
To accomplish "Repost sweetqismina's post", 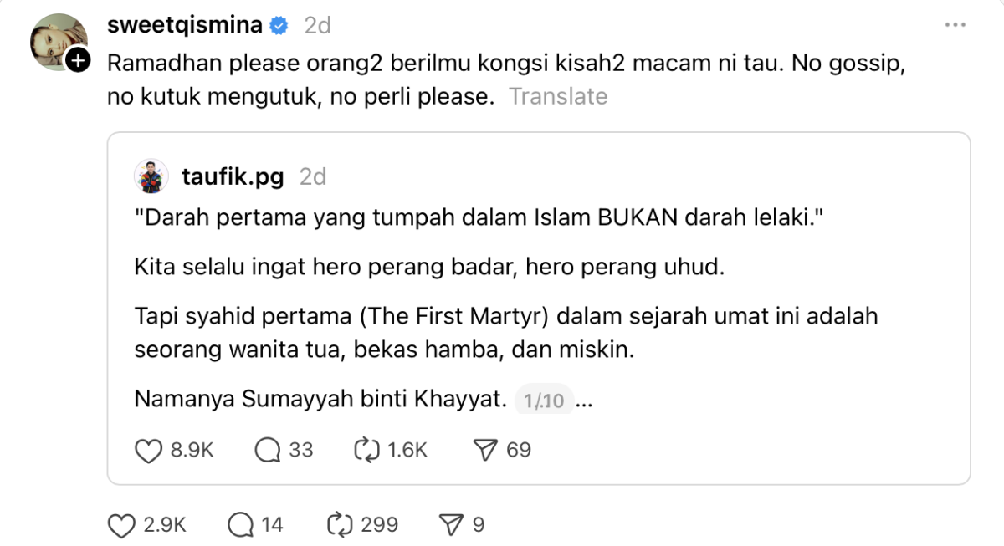I will point(341,525).
